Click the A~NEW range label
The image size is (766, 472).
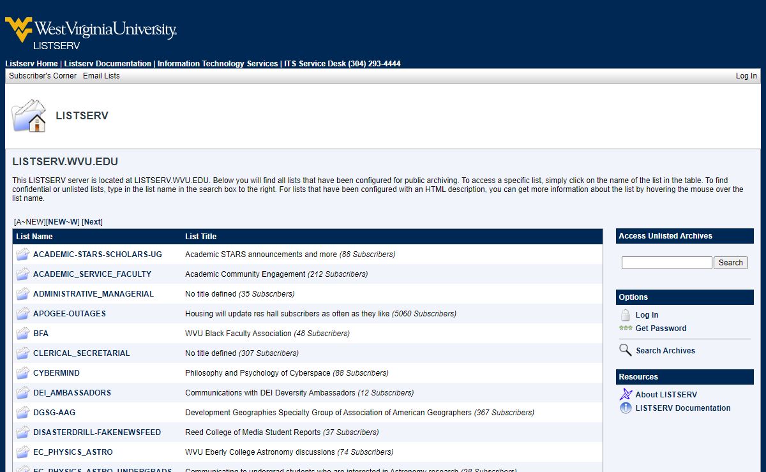29,222
